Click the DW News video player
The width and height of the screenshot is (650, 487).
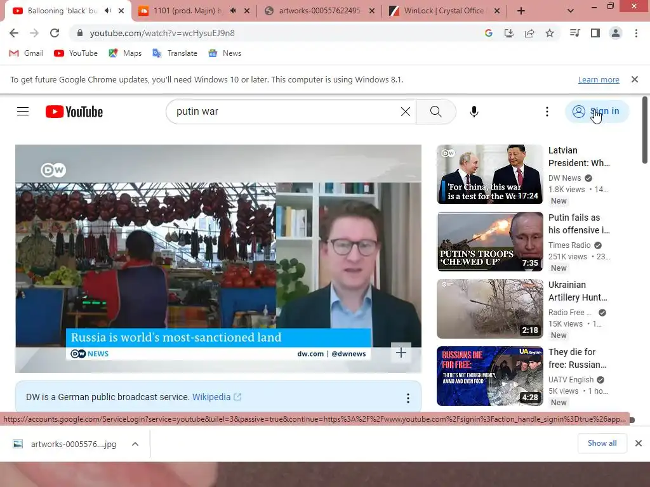pos(218,259)
